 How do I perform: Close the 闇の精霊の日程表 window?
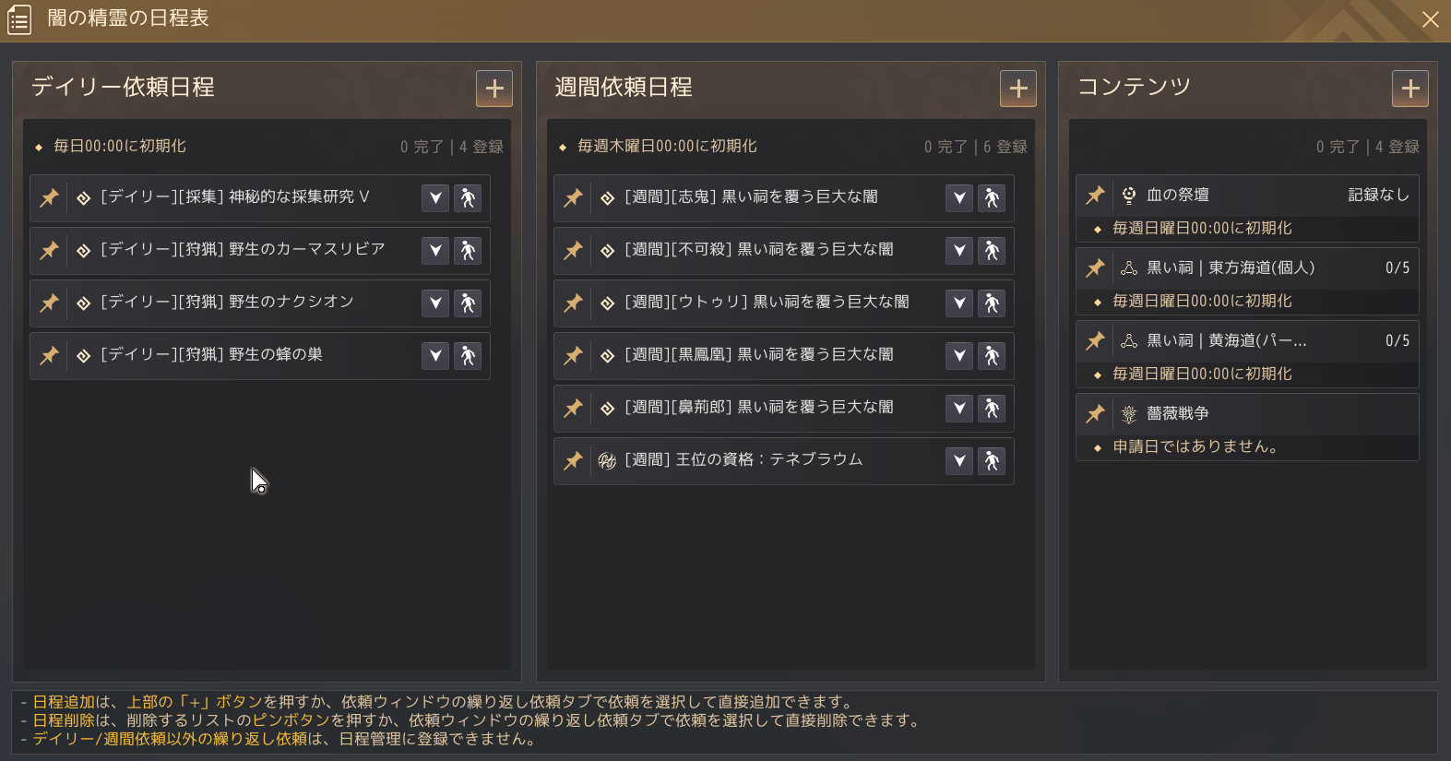coord(1431,19)
